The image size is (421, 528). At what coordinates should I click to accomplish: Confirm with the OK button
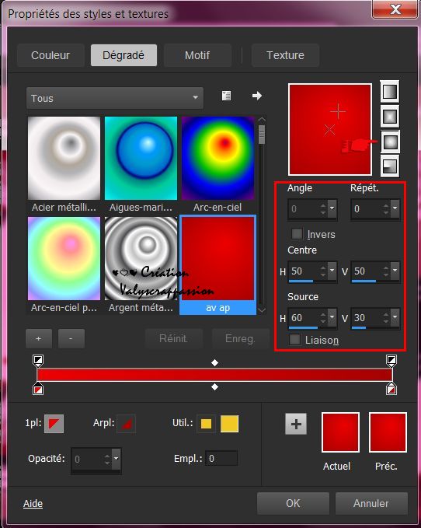pyautogui.click(x=293, y=503)
